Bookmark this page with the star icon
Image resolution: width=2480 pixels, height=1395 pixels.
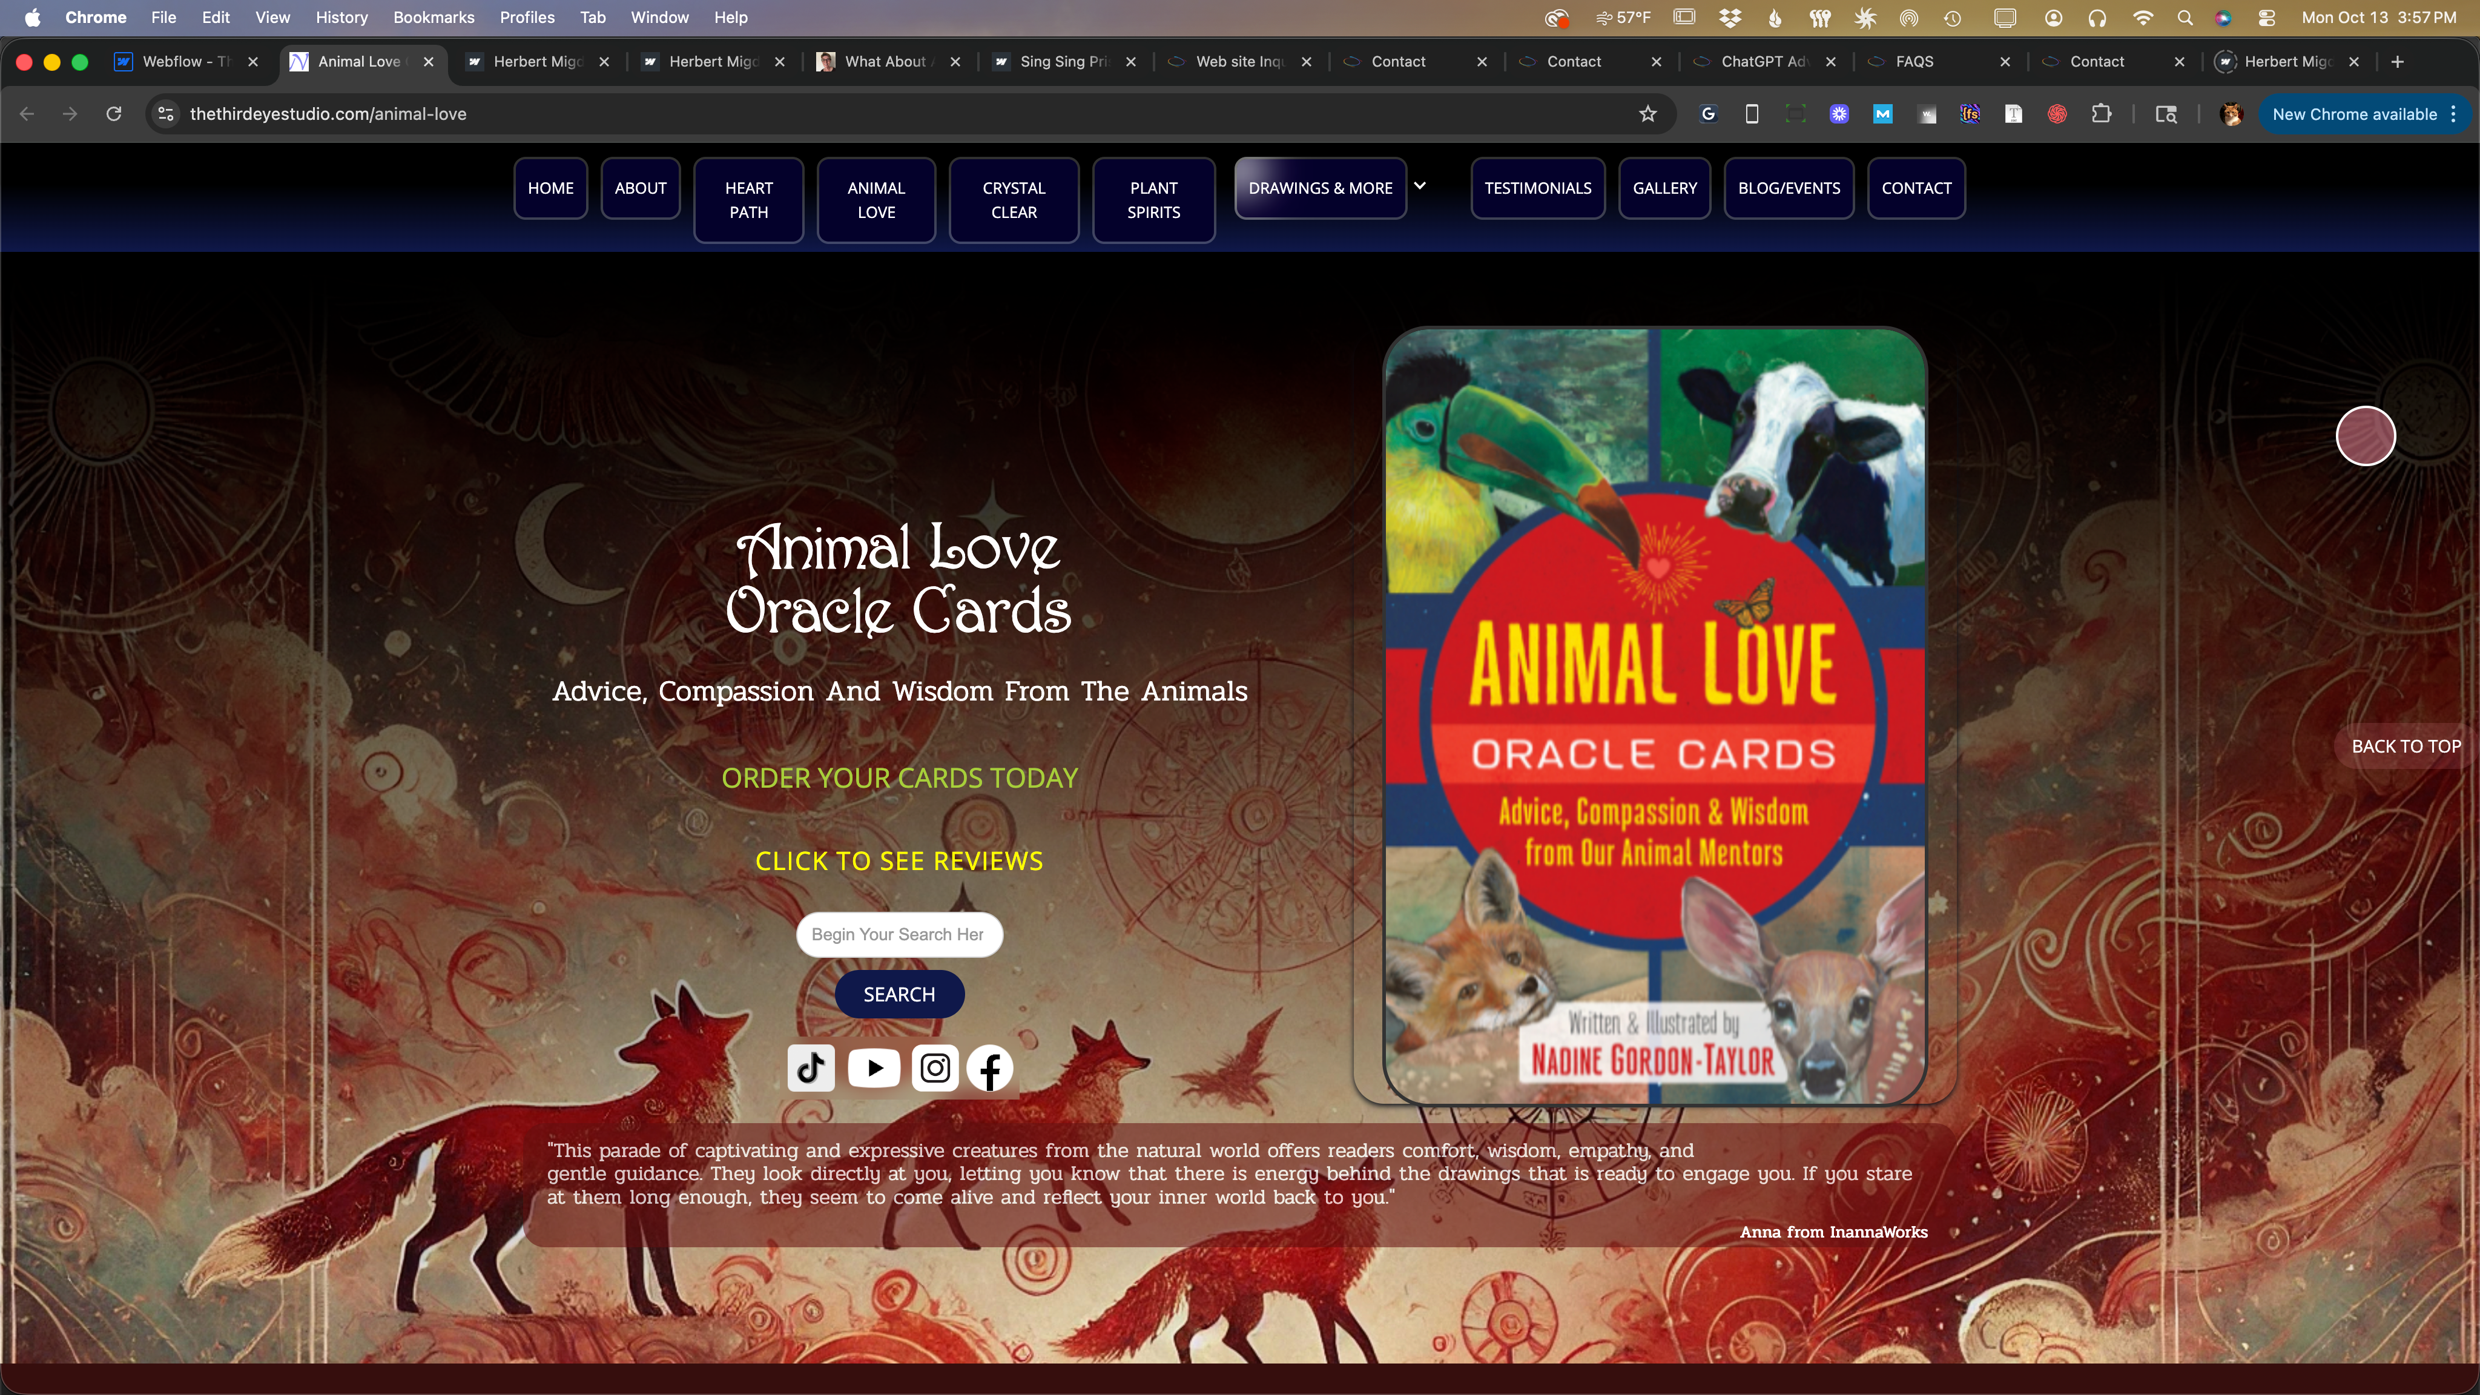(1647, 114)
